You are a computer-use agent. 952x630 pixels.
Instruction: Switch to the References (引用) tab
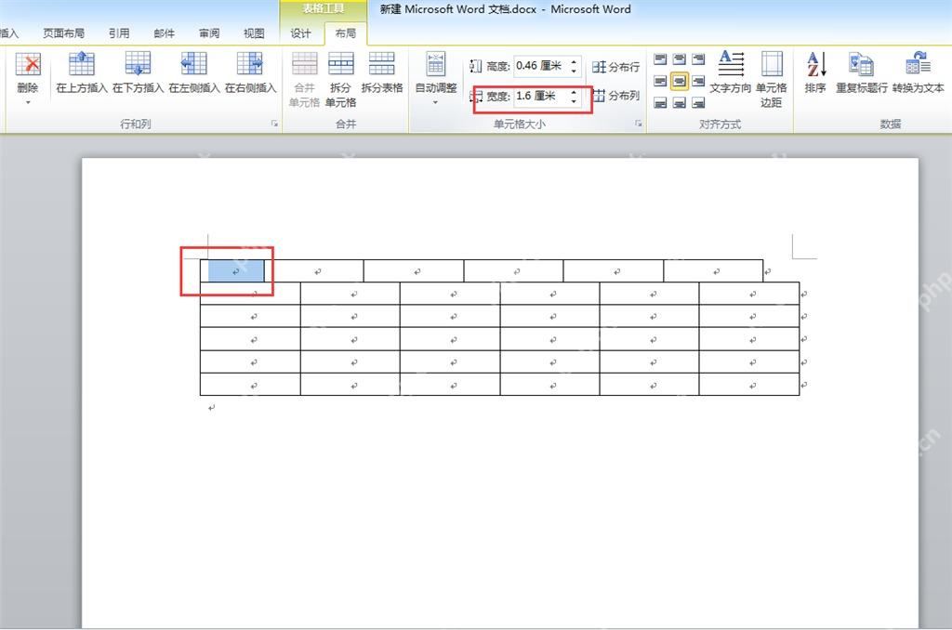pos(119,33)
